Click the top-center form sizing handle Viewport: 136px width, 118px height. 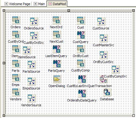pyautogui.click(x=69, y=11)
